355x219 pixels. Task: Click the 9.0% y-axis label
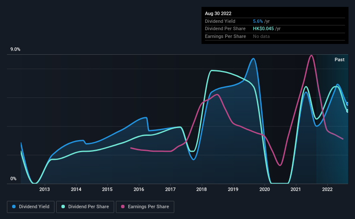tap(15, 50)
